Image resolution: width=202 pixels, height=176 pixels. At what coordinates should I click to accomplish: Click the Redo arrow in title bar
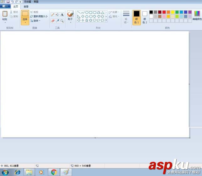pyautogui.click(x=17, y=2)
